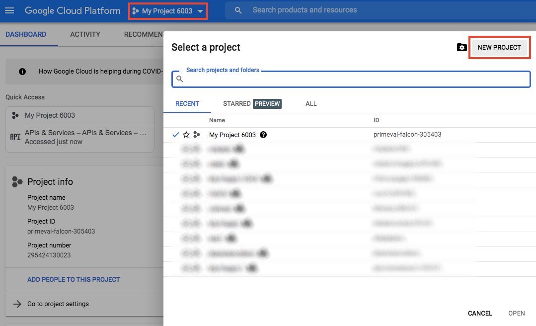Click Add People to This Project link
This screenshot has height=326, width=536.
click(74, 279)
